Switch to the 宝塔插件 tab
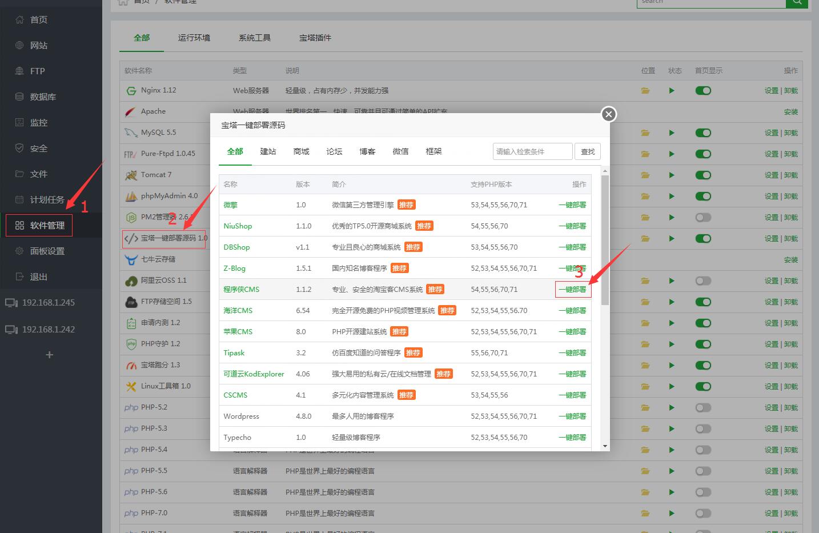 click(x=315, y=38)
